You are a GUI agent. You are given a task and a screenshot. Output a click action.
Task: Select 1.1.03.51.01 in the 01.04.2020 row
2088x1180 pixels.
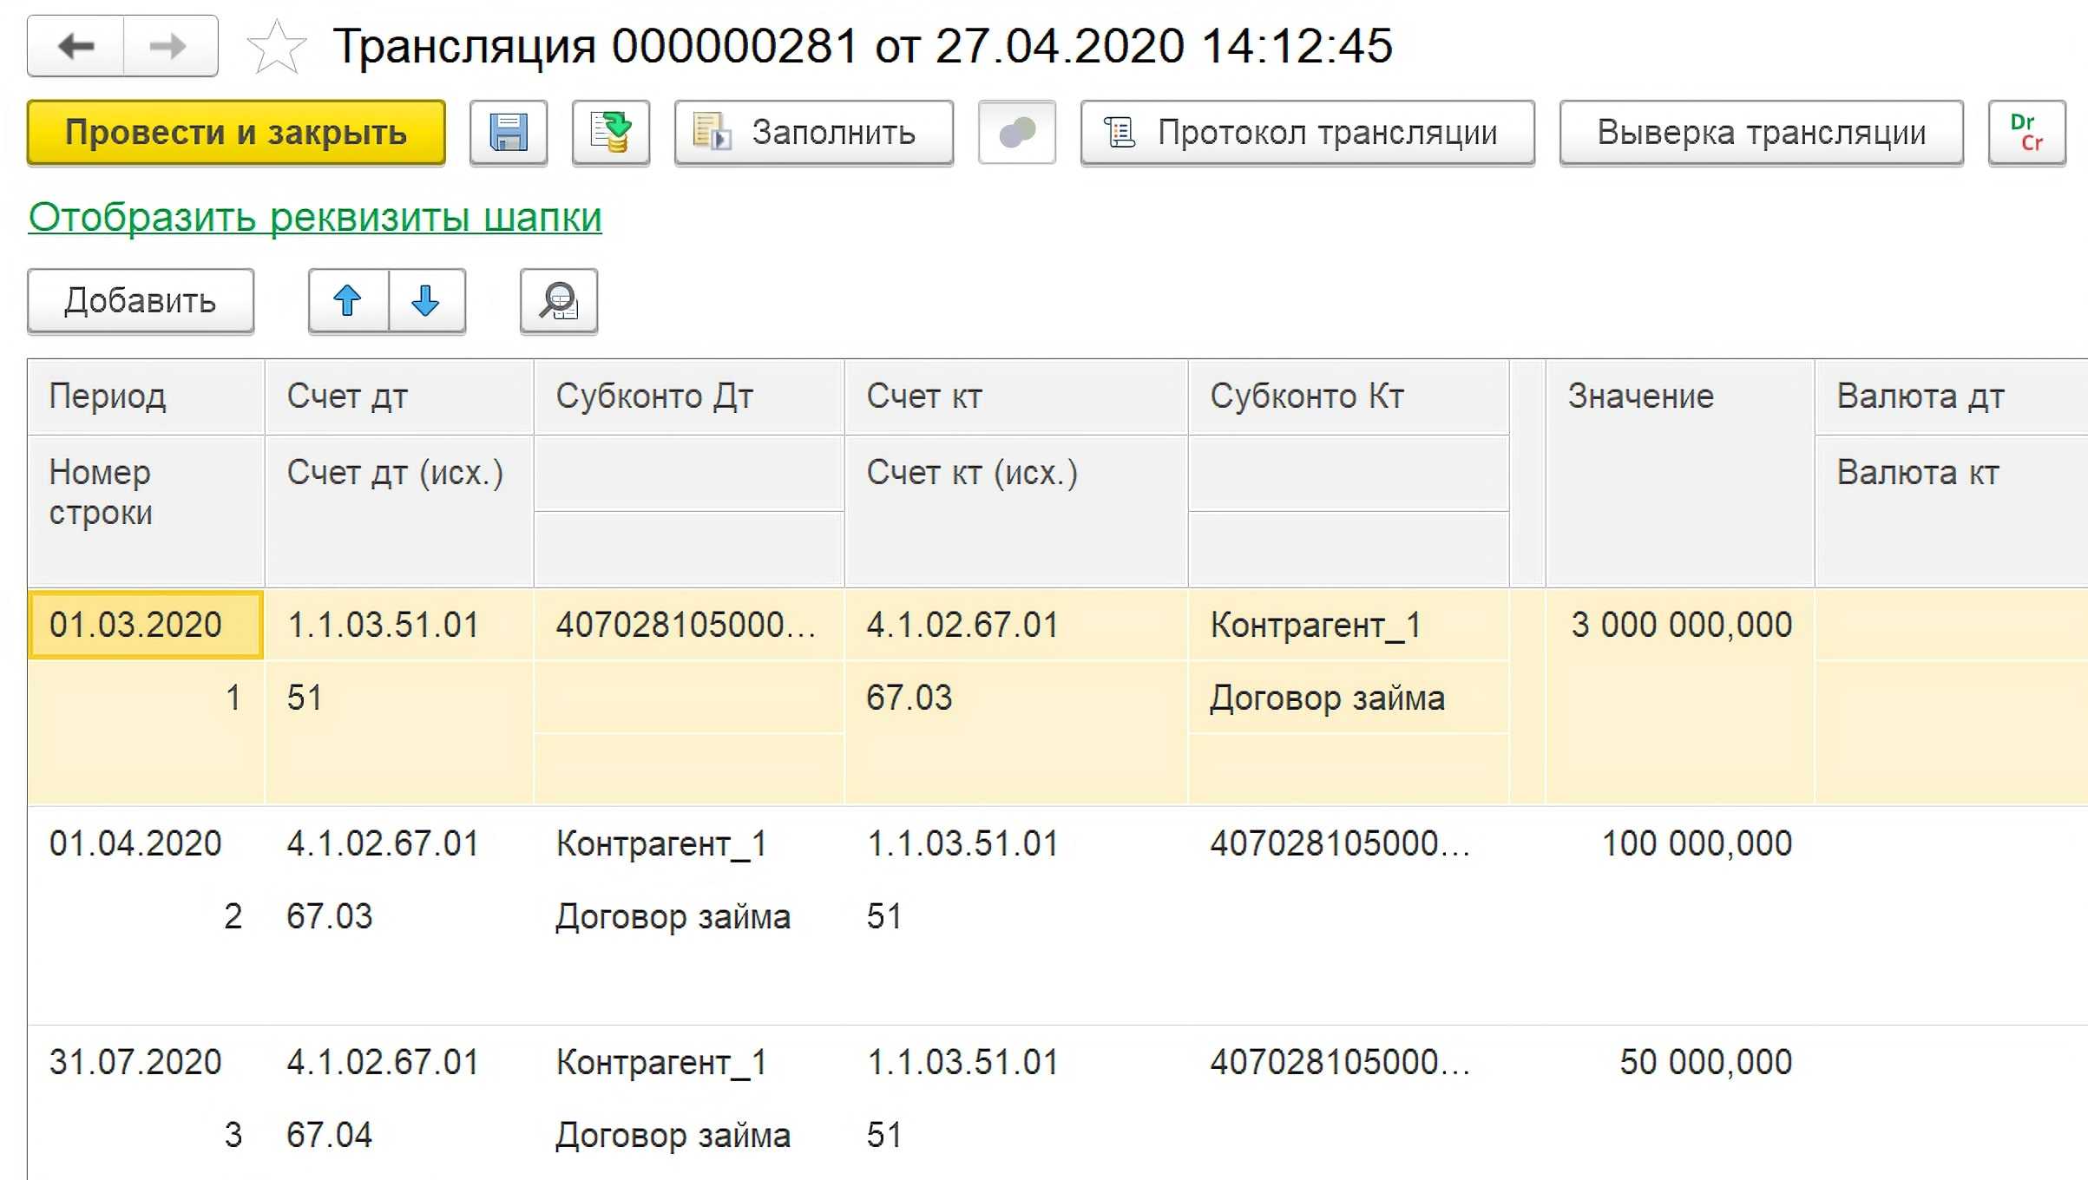pyautogui.click(x=1016, y=843)
